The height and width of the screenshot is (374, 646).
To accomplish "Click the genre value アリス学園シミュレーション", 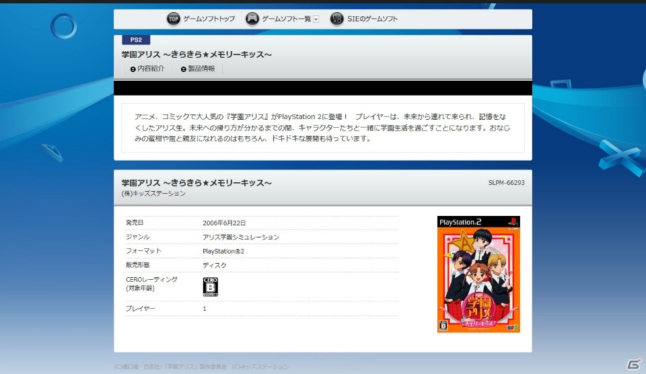I will coord(241,237).
